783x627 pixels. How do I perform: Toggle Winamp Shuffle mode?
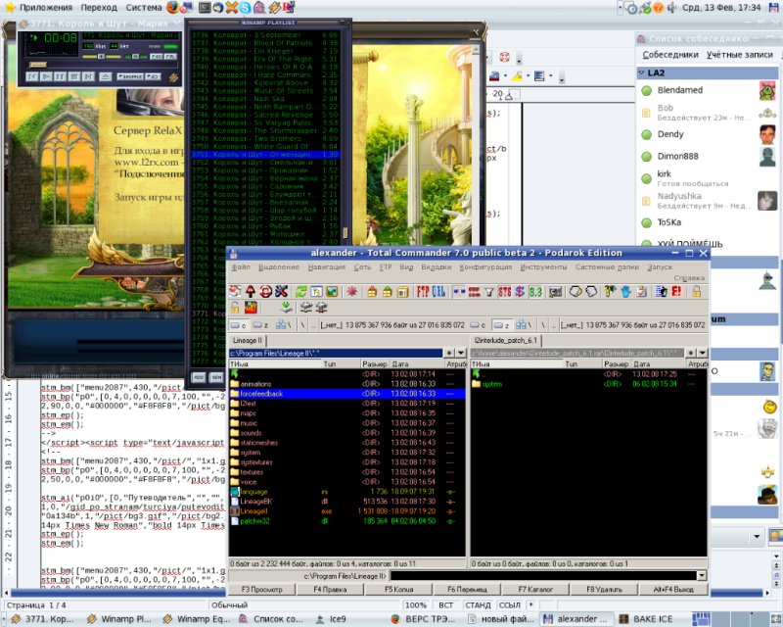tap(130, 75)
